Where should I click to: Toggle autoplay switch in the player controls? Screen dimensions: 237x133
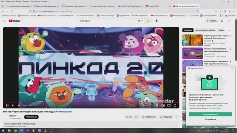point(145,105)
